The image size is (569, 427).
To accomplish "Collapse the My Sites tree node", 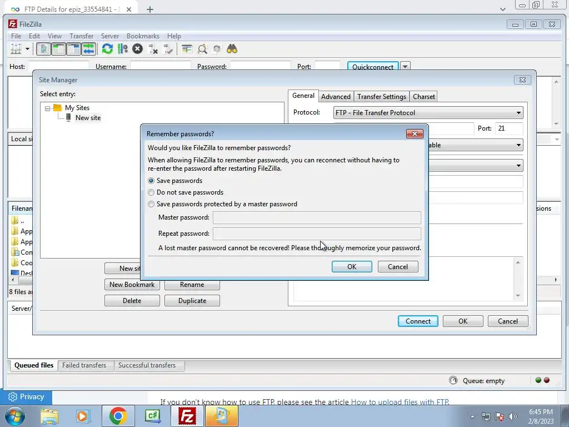I will [x=47, y=108].
